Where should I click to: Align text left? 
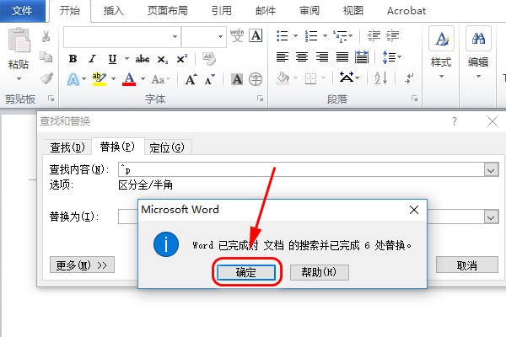[x=283, y=57]
